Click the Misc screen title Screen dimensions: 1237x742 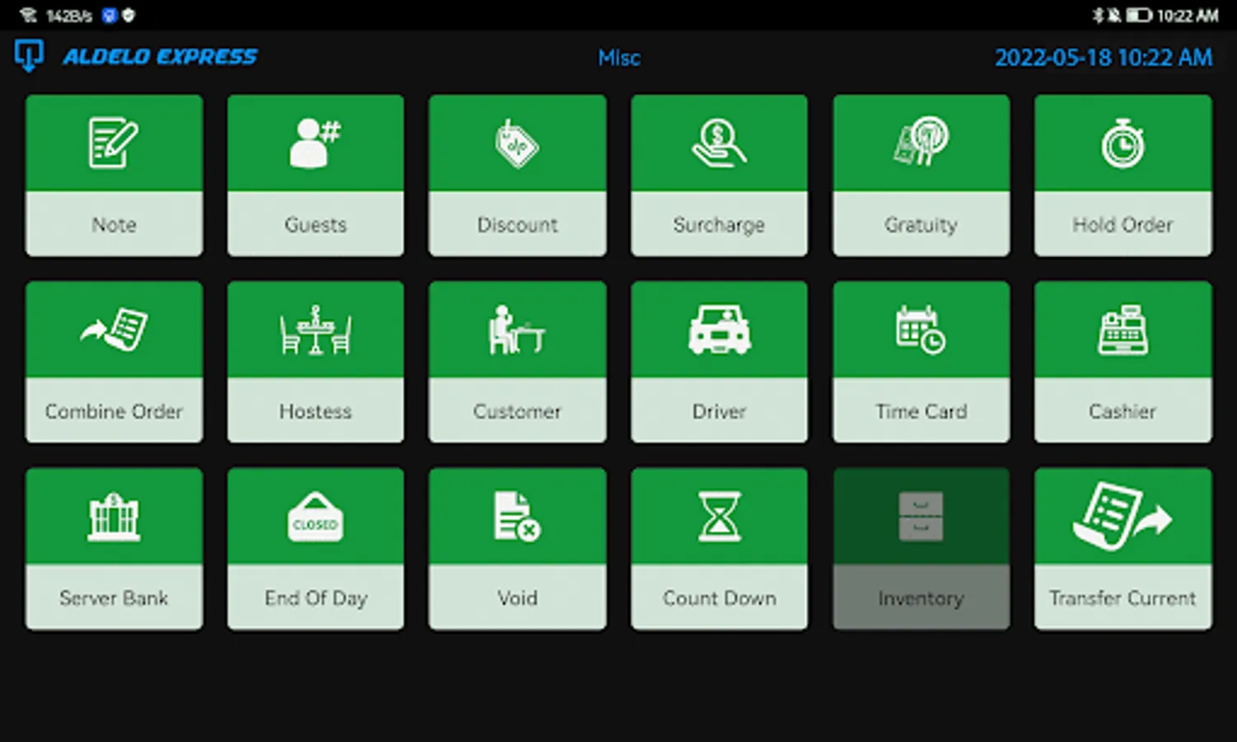[619, 58]
